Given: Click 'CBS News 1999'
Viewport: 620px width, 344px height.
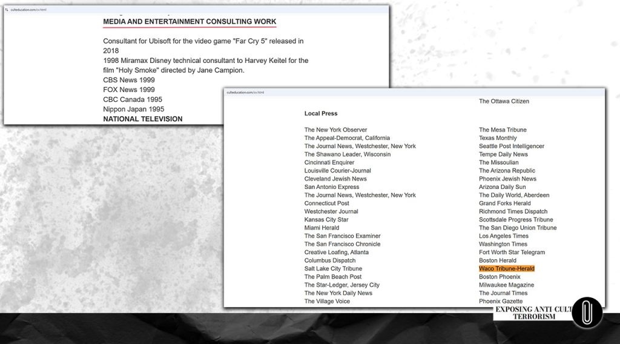Looking at the screenshot, I should pyautogui.click(x=129, y=80).
